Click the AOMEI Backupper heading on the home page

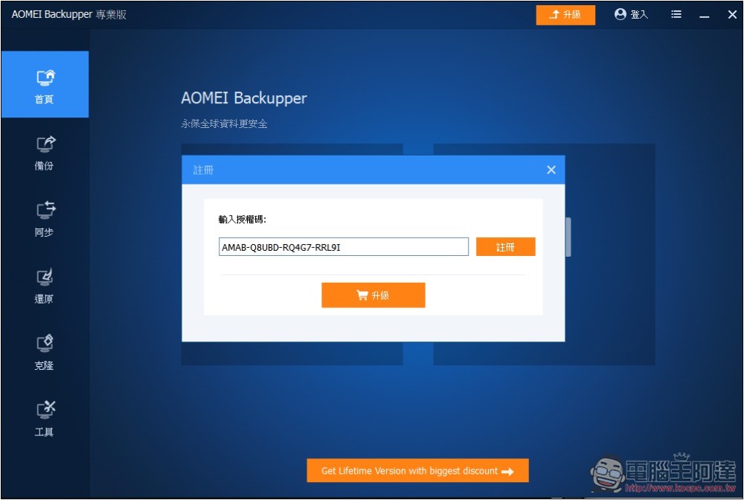click(x=244, y=98)
